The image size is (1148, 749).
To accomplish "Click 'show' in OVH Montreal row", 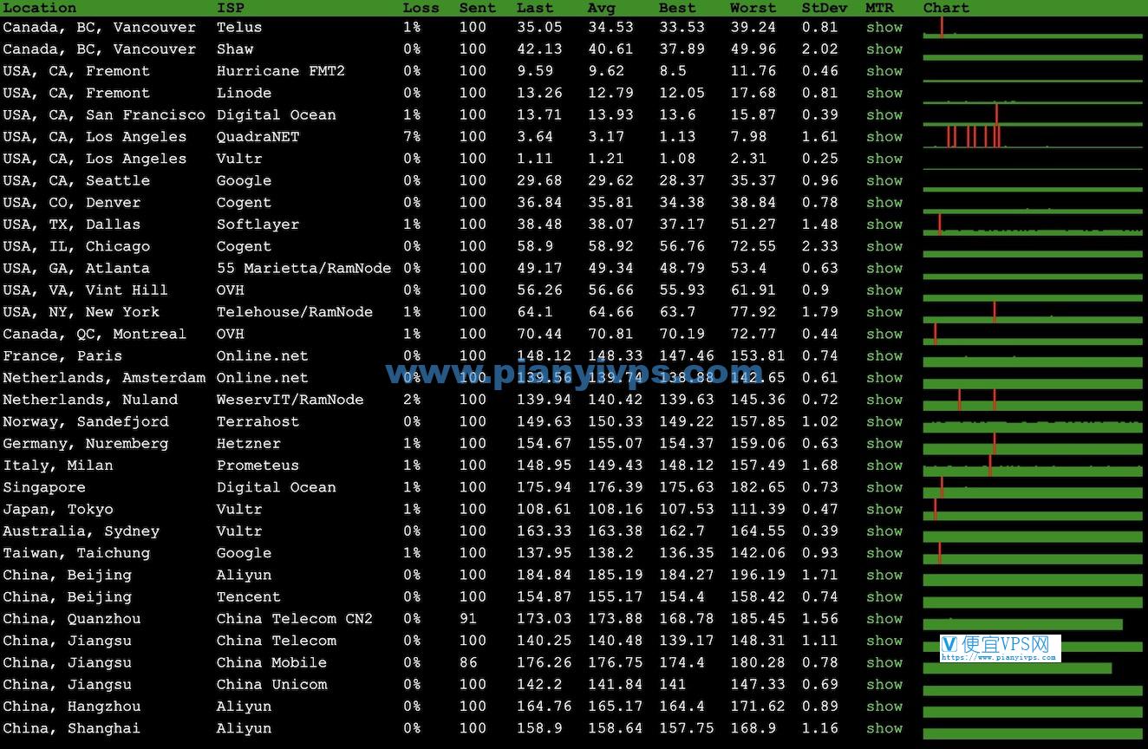I will click(x=884, y=334).
